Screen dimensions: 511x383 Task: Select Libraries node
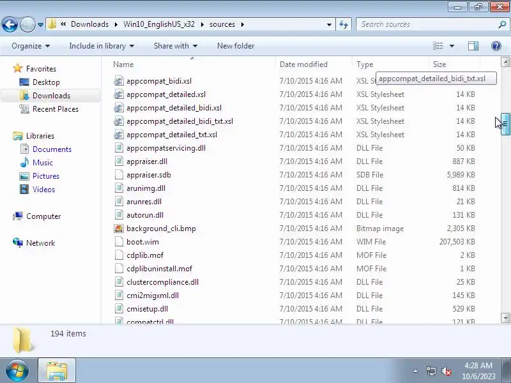[40, 136]
